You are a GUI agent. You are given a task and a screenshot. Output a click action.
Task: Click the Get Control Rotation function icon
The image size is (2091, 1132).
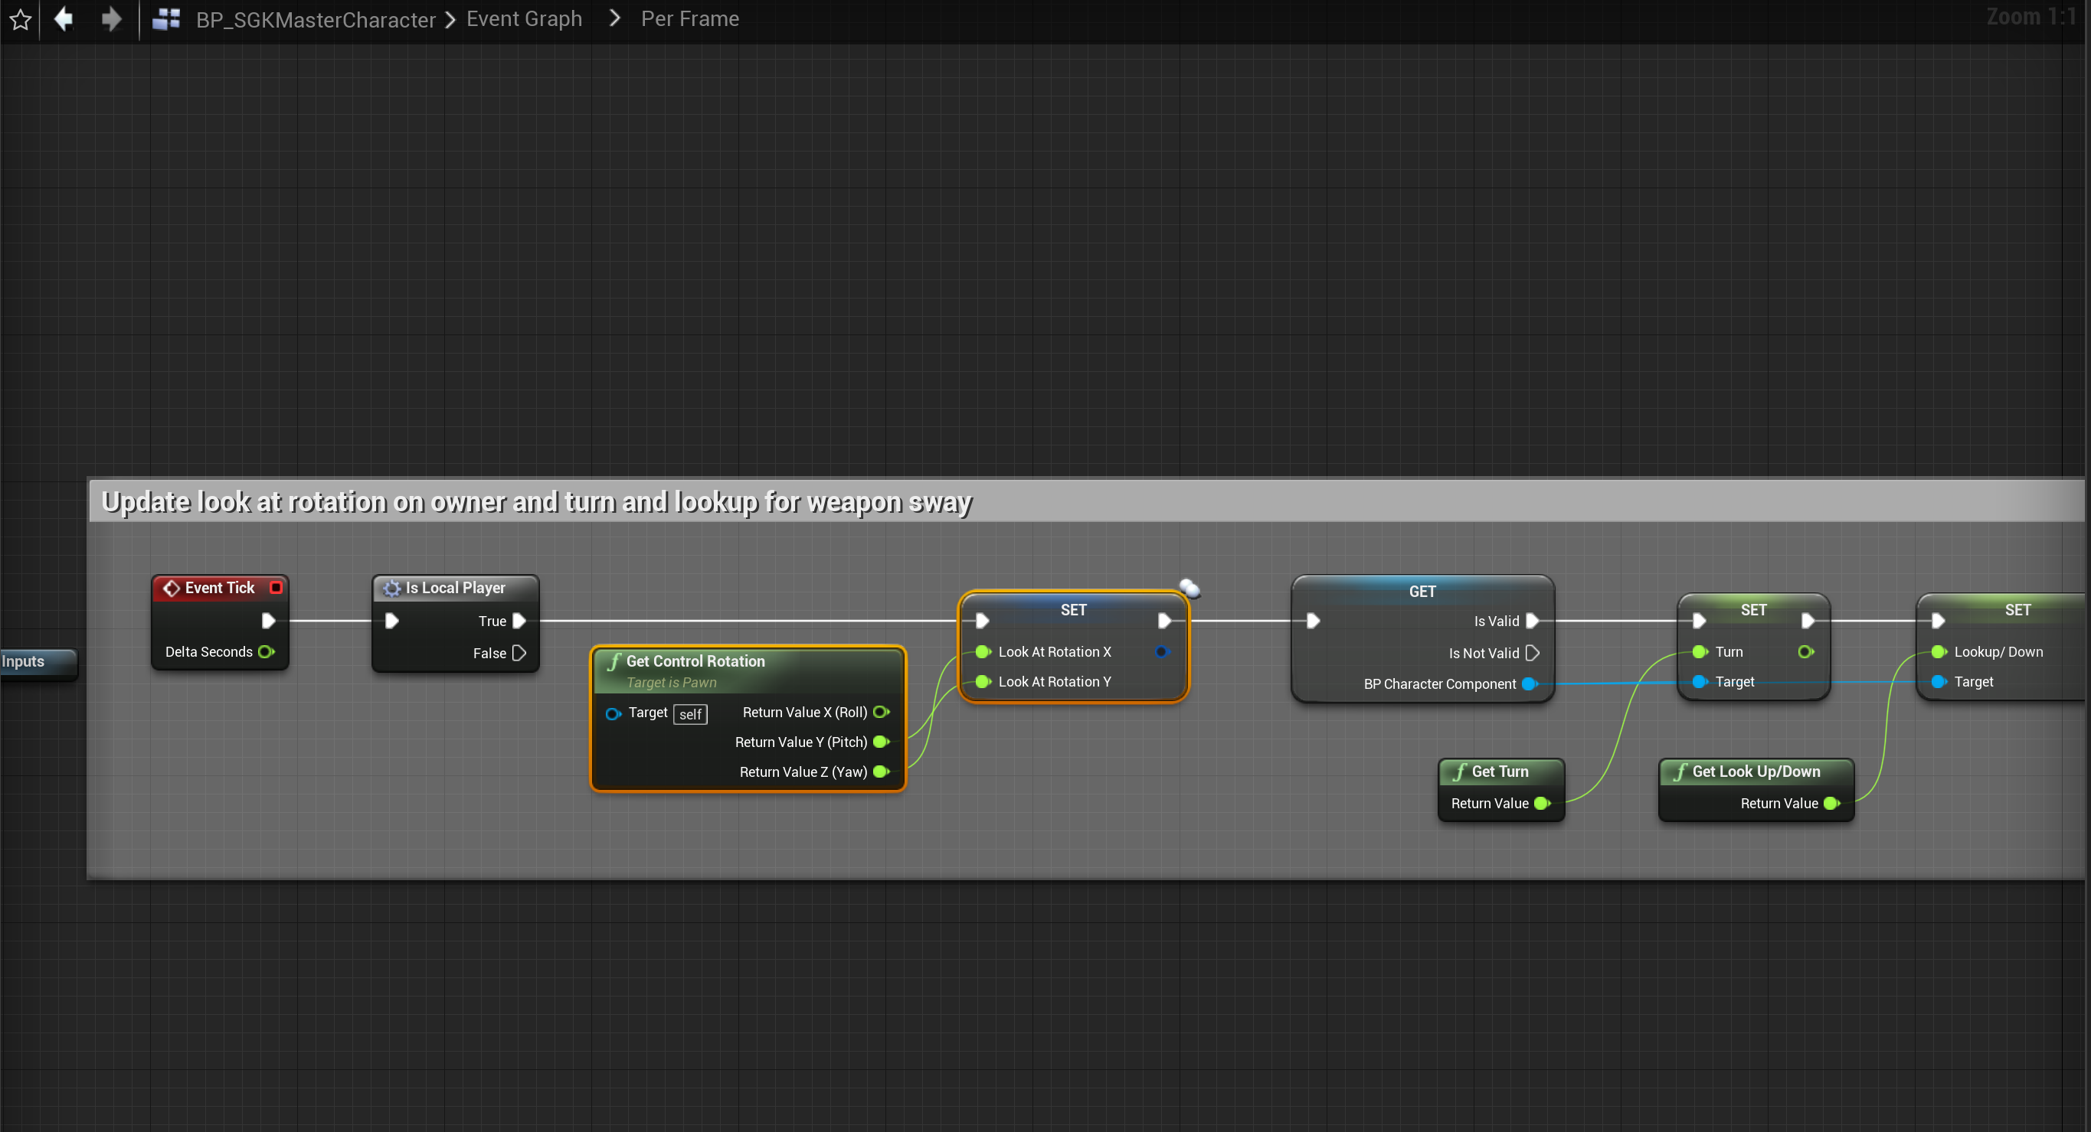[614, 661]
